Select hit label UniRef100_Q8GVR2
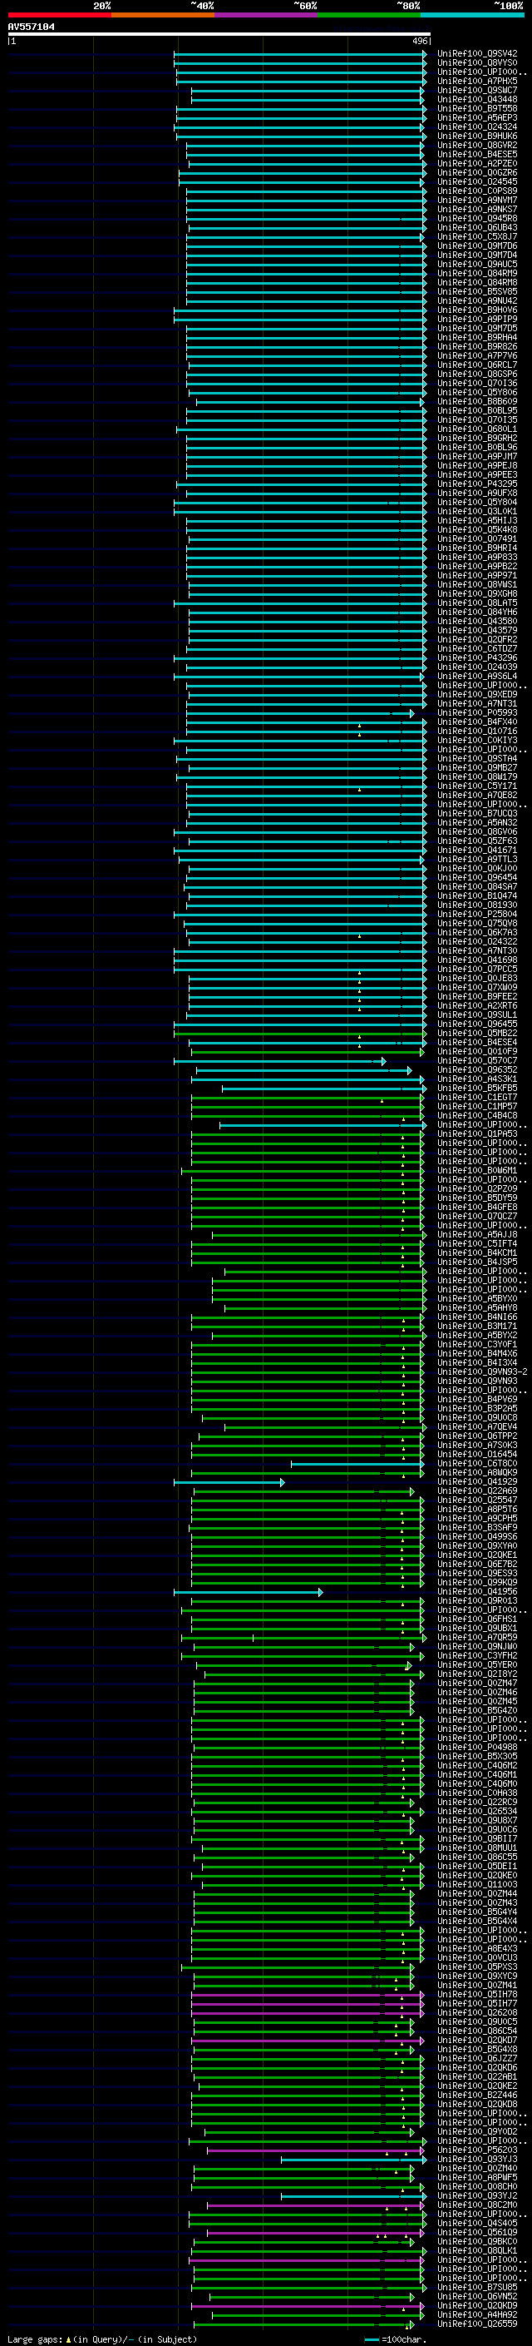The image size is (532, 2346). point(477,145)
